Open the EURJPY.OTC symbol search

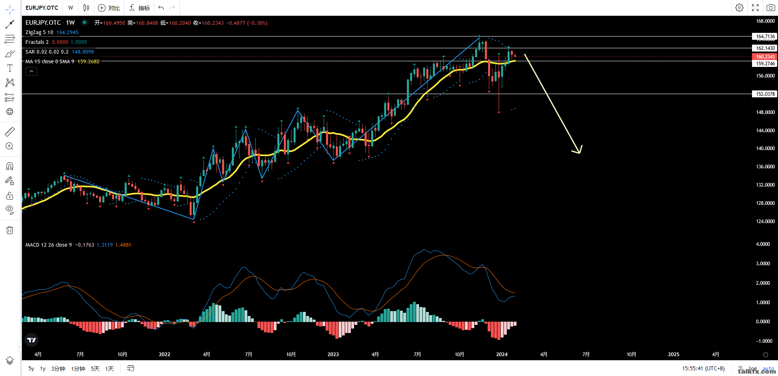42,8
